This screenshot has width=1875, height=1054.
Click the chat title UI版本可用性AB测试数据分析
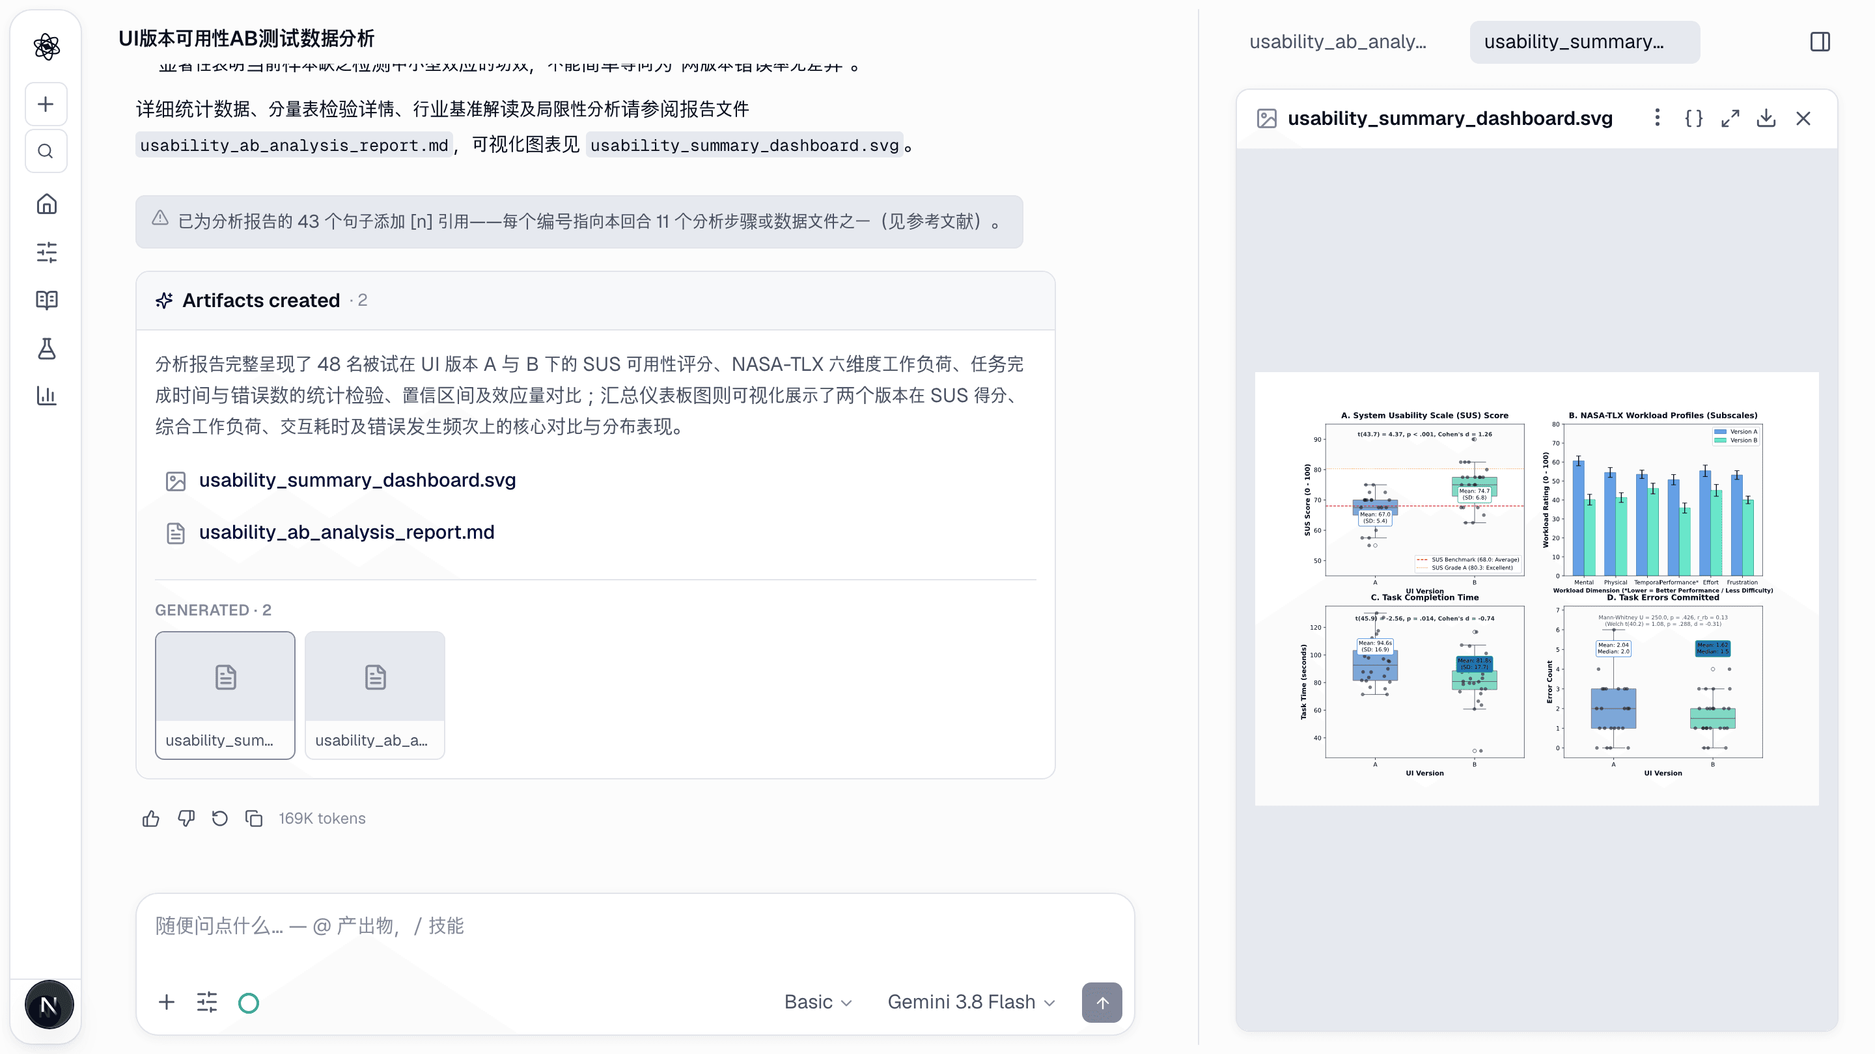coord(246,38)
